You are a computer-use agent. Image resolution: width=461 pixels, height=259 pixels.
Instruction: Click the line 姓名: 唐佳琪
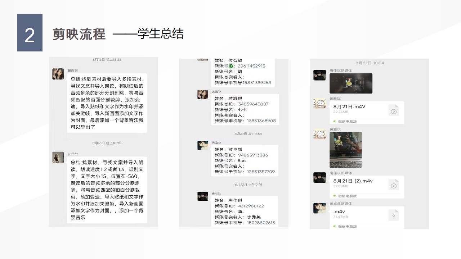coord(228,200)
